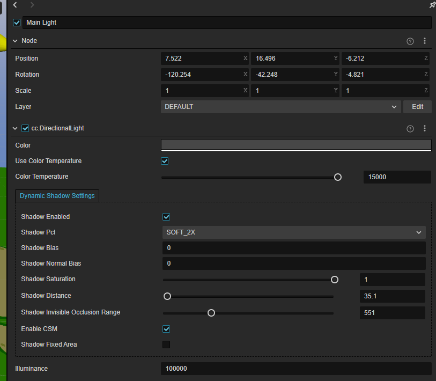This screenshot has width=436, height=381.
Task: Click the pin inspector icon
Action: (432, 5)
